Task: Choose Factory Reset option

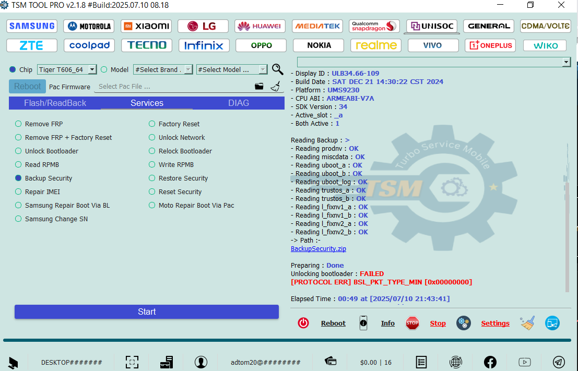Action: pos(174,124)
